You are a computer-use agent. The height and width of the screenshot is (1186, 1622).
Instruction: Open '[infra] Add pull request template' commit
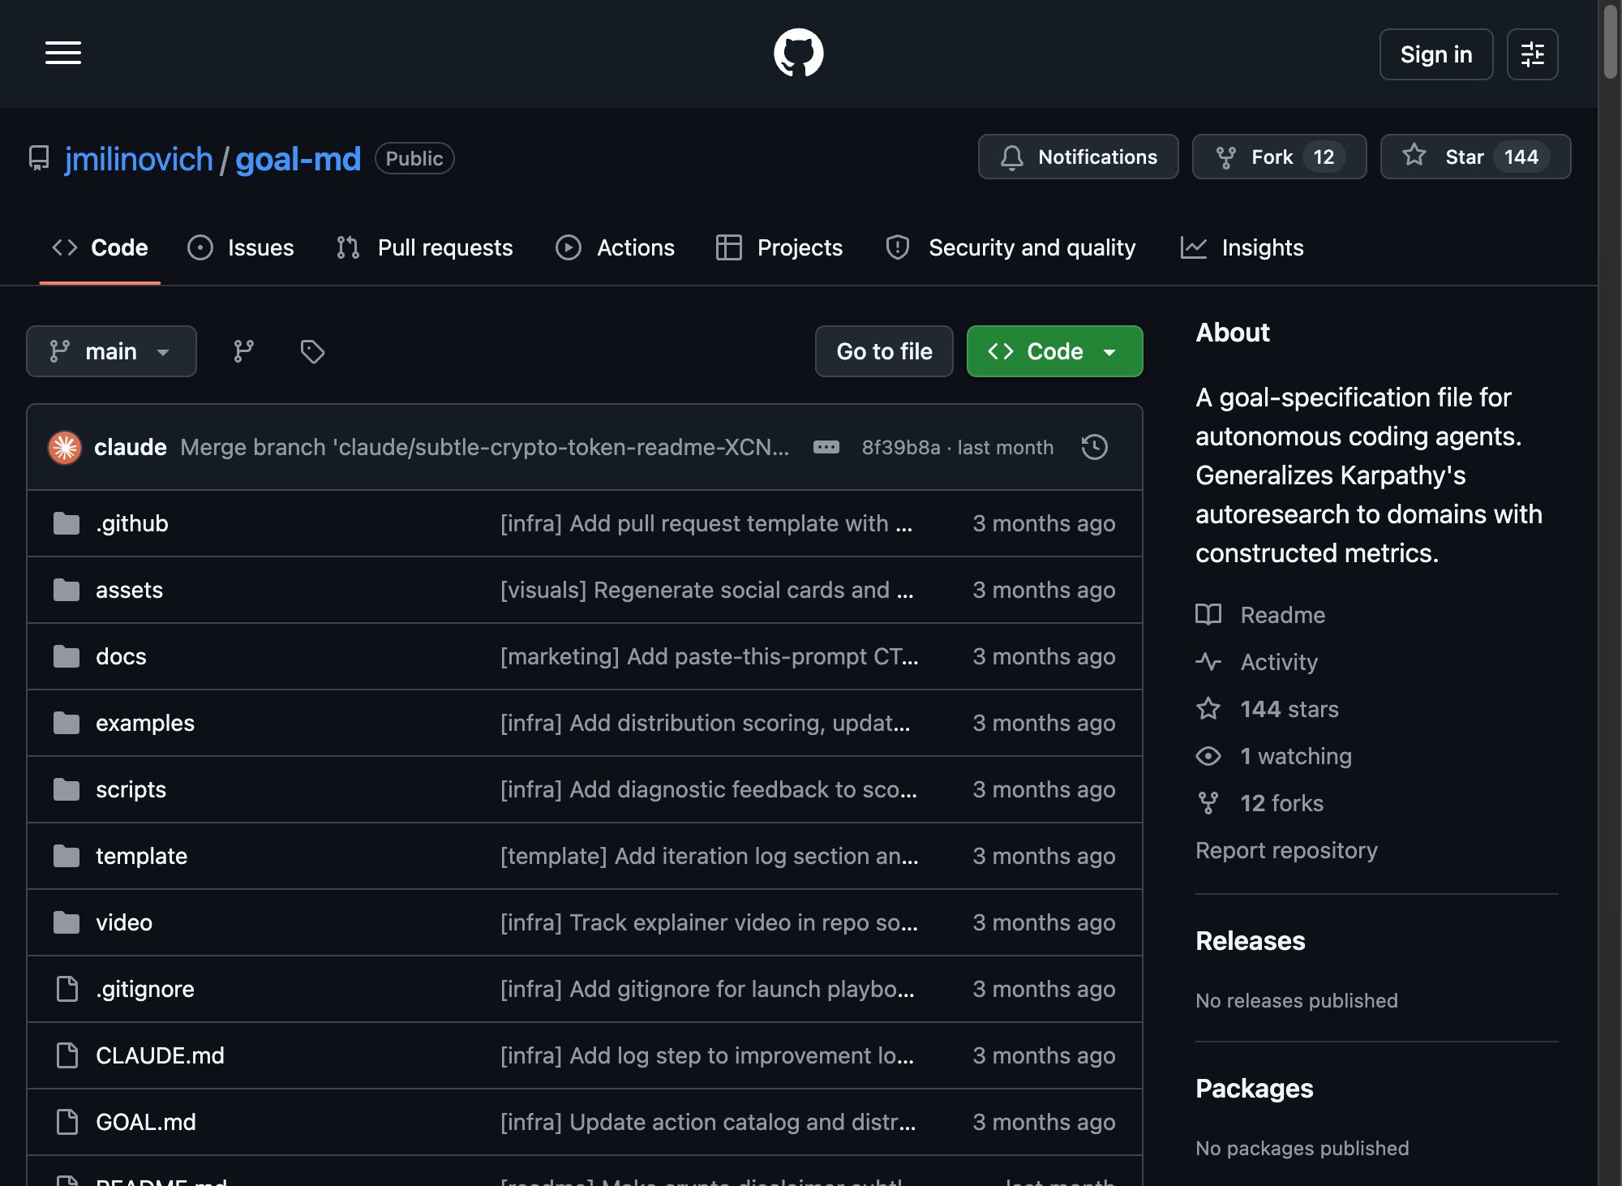click(706, 523)
